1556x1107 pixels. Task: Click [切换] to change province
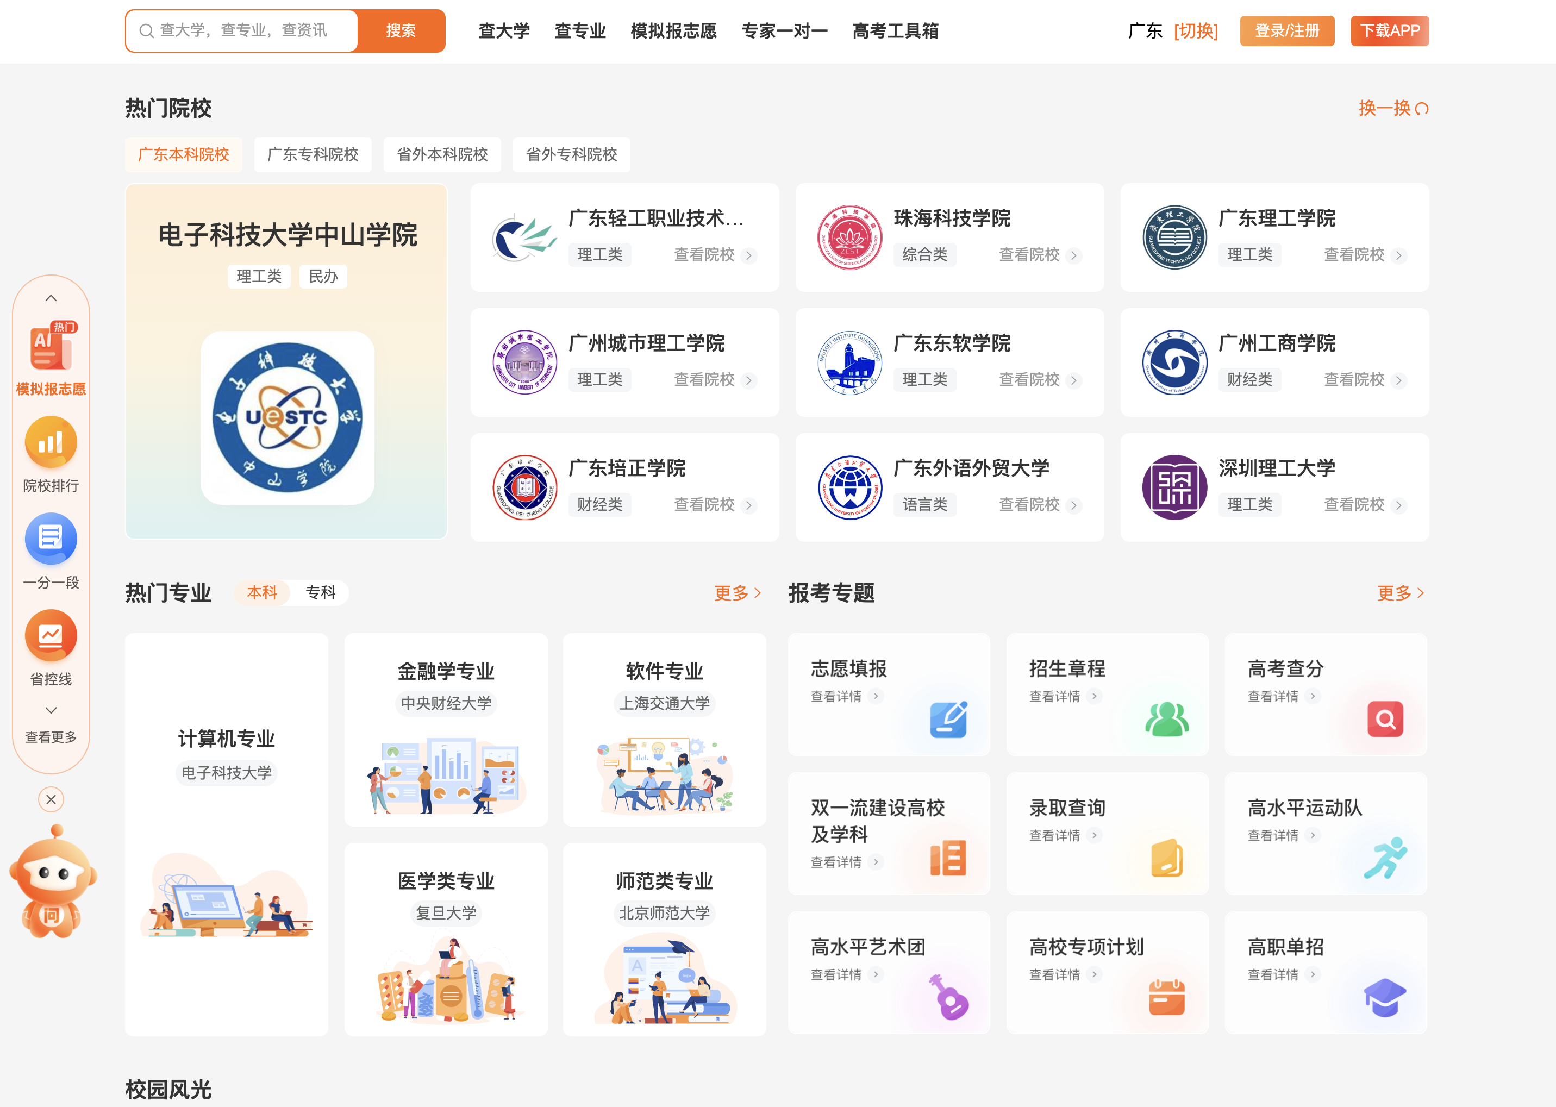(1196, 30)
